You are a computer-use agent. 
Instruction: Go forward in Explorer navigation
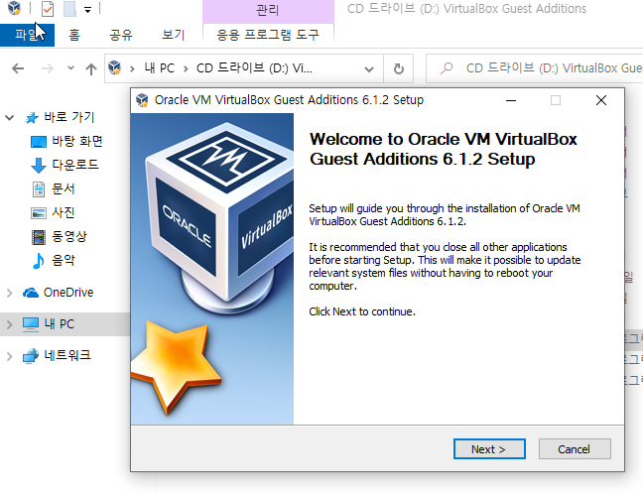click(x=48, y=68)
